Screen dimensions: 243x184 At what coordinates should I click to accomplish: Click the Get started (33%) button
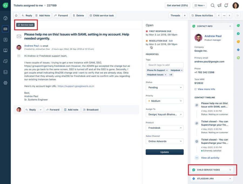177,5
